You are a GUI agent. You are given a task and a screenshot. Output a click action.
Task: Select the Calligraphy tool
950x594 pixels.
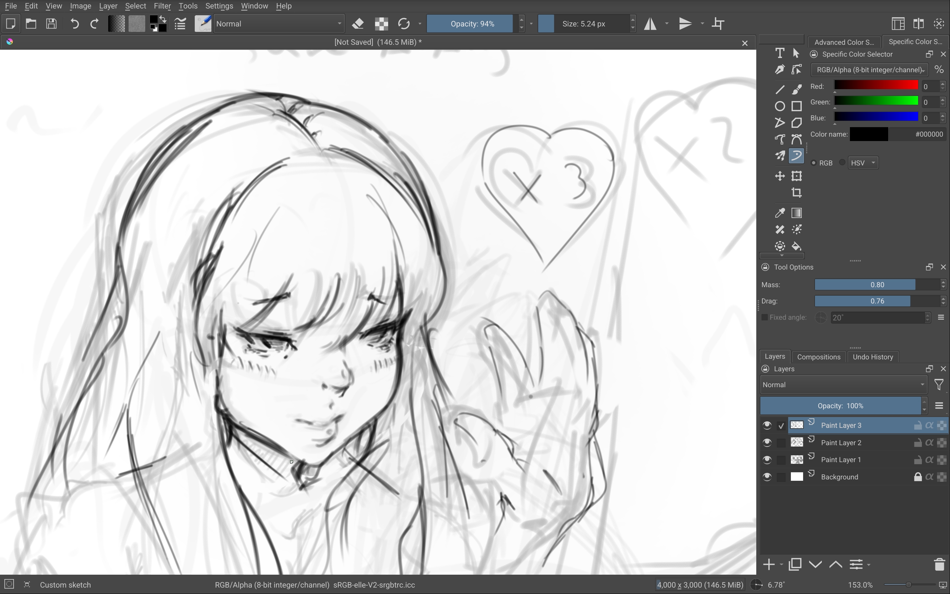[x=780, y=70]
